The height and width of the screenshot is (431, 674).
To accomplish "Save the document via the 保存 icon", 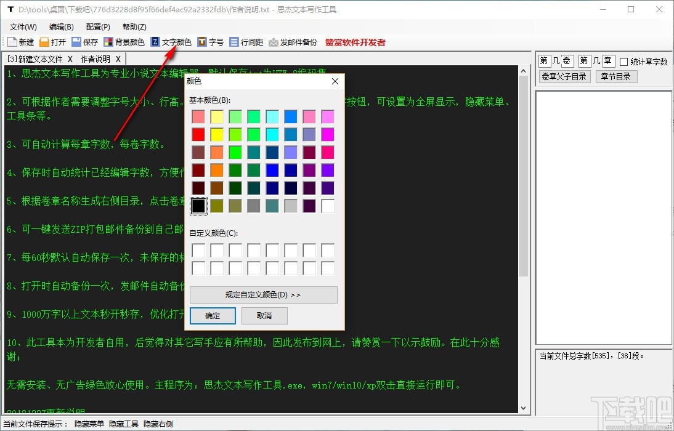I will click(x=86, y=42).
